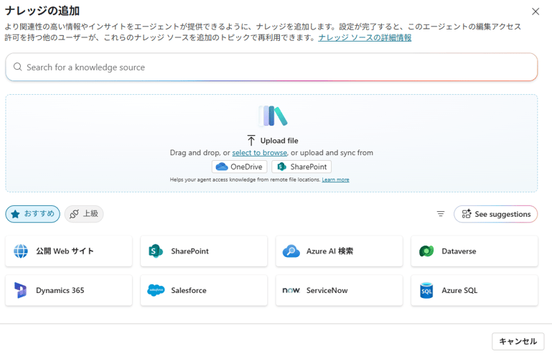Select the Dynamics 365 card label
This screenshot has height=354, width=552.
tap(60, 290)
